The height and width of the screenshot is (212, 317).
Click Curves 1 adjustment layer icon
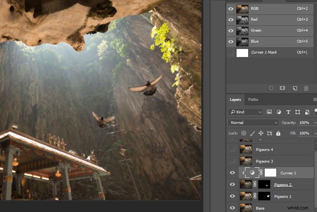[x=252, y=173]
